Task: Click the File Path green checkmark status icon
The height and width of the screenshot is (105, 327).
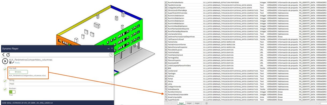Action: 5,69
